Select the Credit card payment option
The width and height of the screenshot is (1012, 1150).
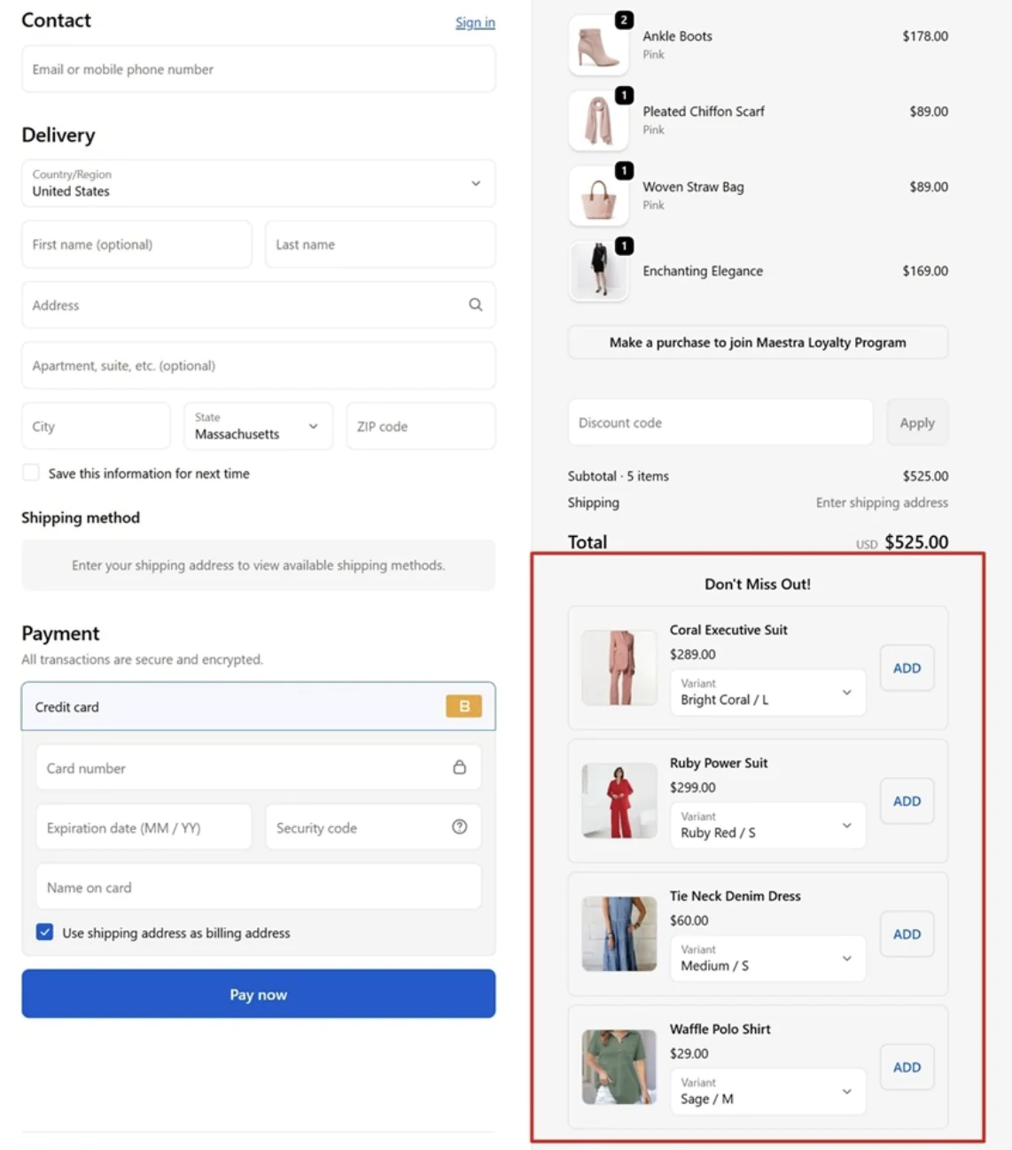258,706
